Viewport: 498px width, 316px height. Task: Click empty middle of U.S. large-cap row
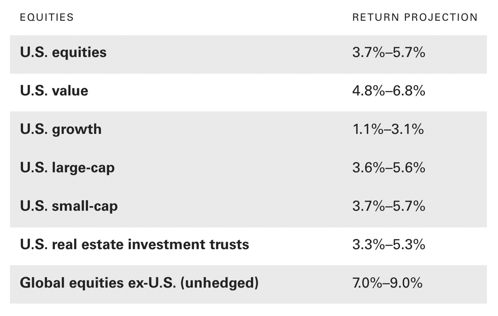coord(228,168)
